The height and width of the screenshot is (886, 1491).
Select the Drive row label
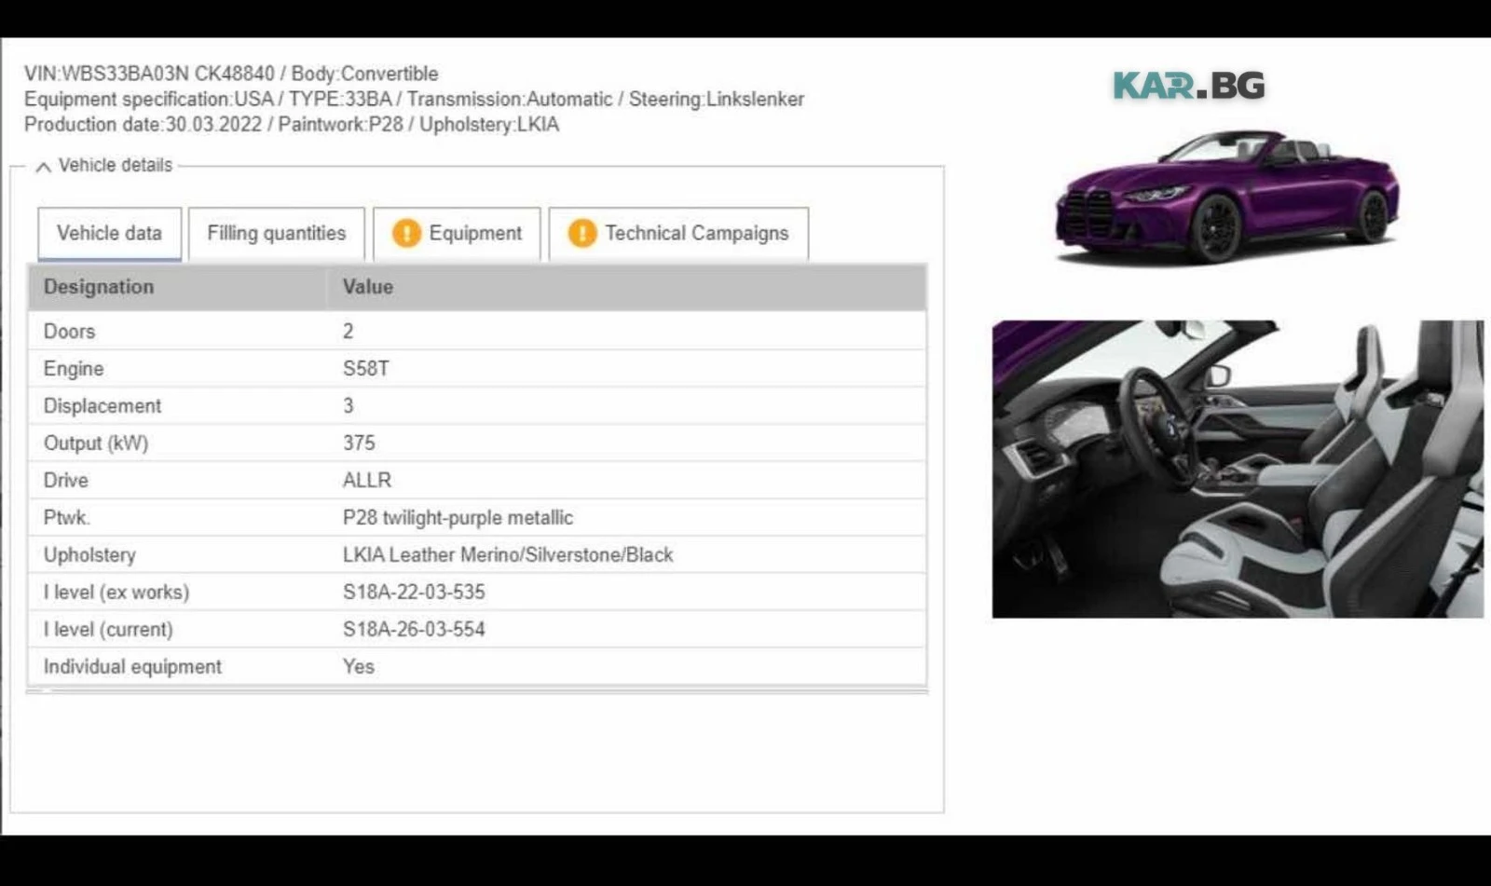tap(66, 481)
